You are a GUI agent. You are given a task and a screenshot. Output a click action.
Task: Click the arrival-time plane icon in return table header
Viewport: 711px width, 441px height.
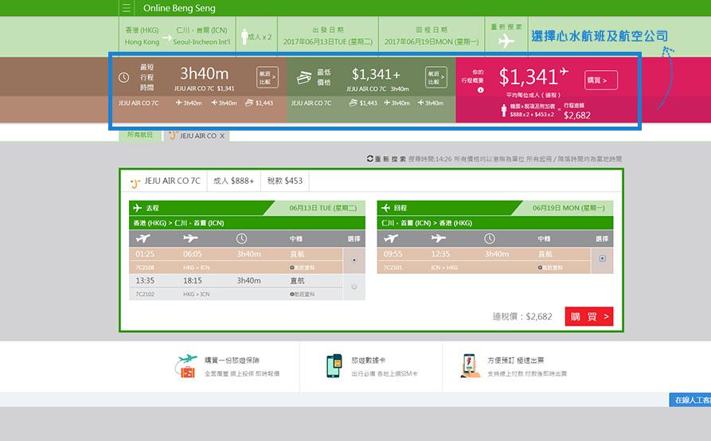[x=439, y=238]
